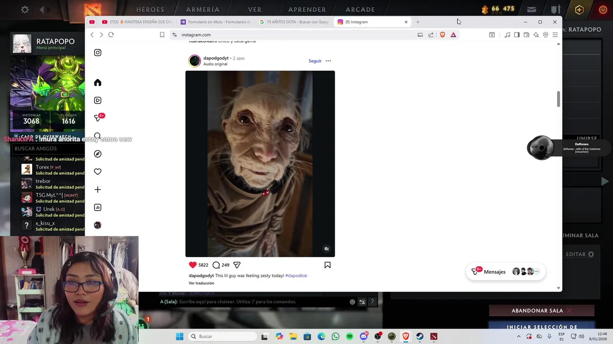Switch to Formulario sin título tab
The image size is (613, 344).
tap(216, 22)
